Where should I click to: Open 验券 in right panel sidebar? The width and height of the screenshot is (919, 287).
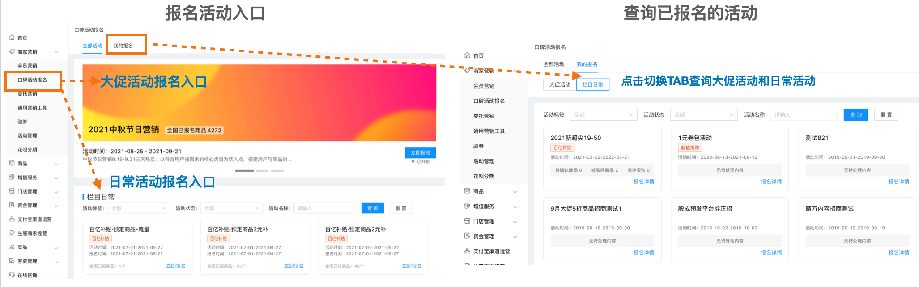(x=479, y=146)
